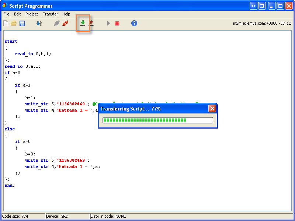
Task: Click the red disconnect plug icon
Action: pos(65,23)
